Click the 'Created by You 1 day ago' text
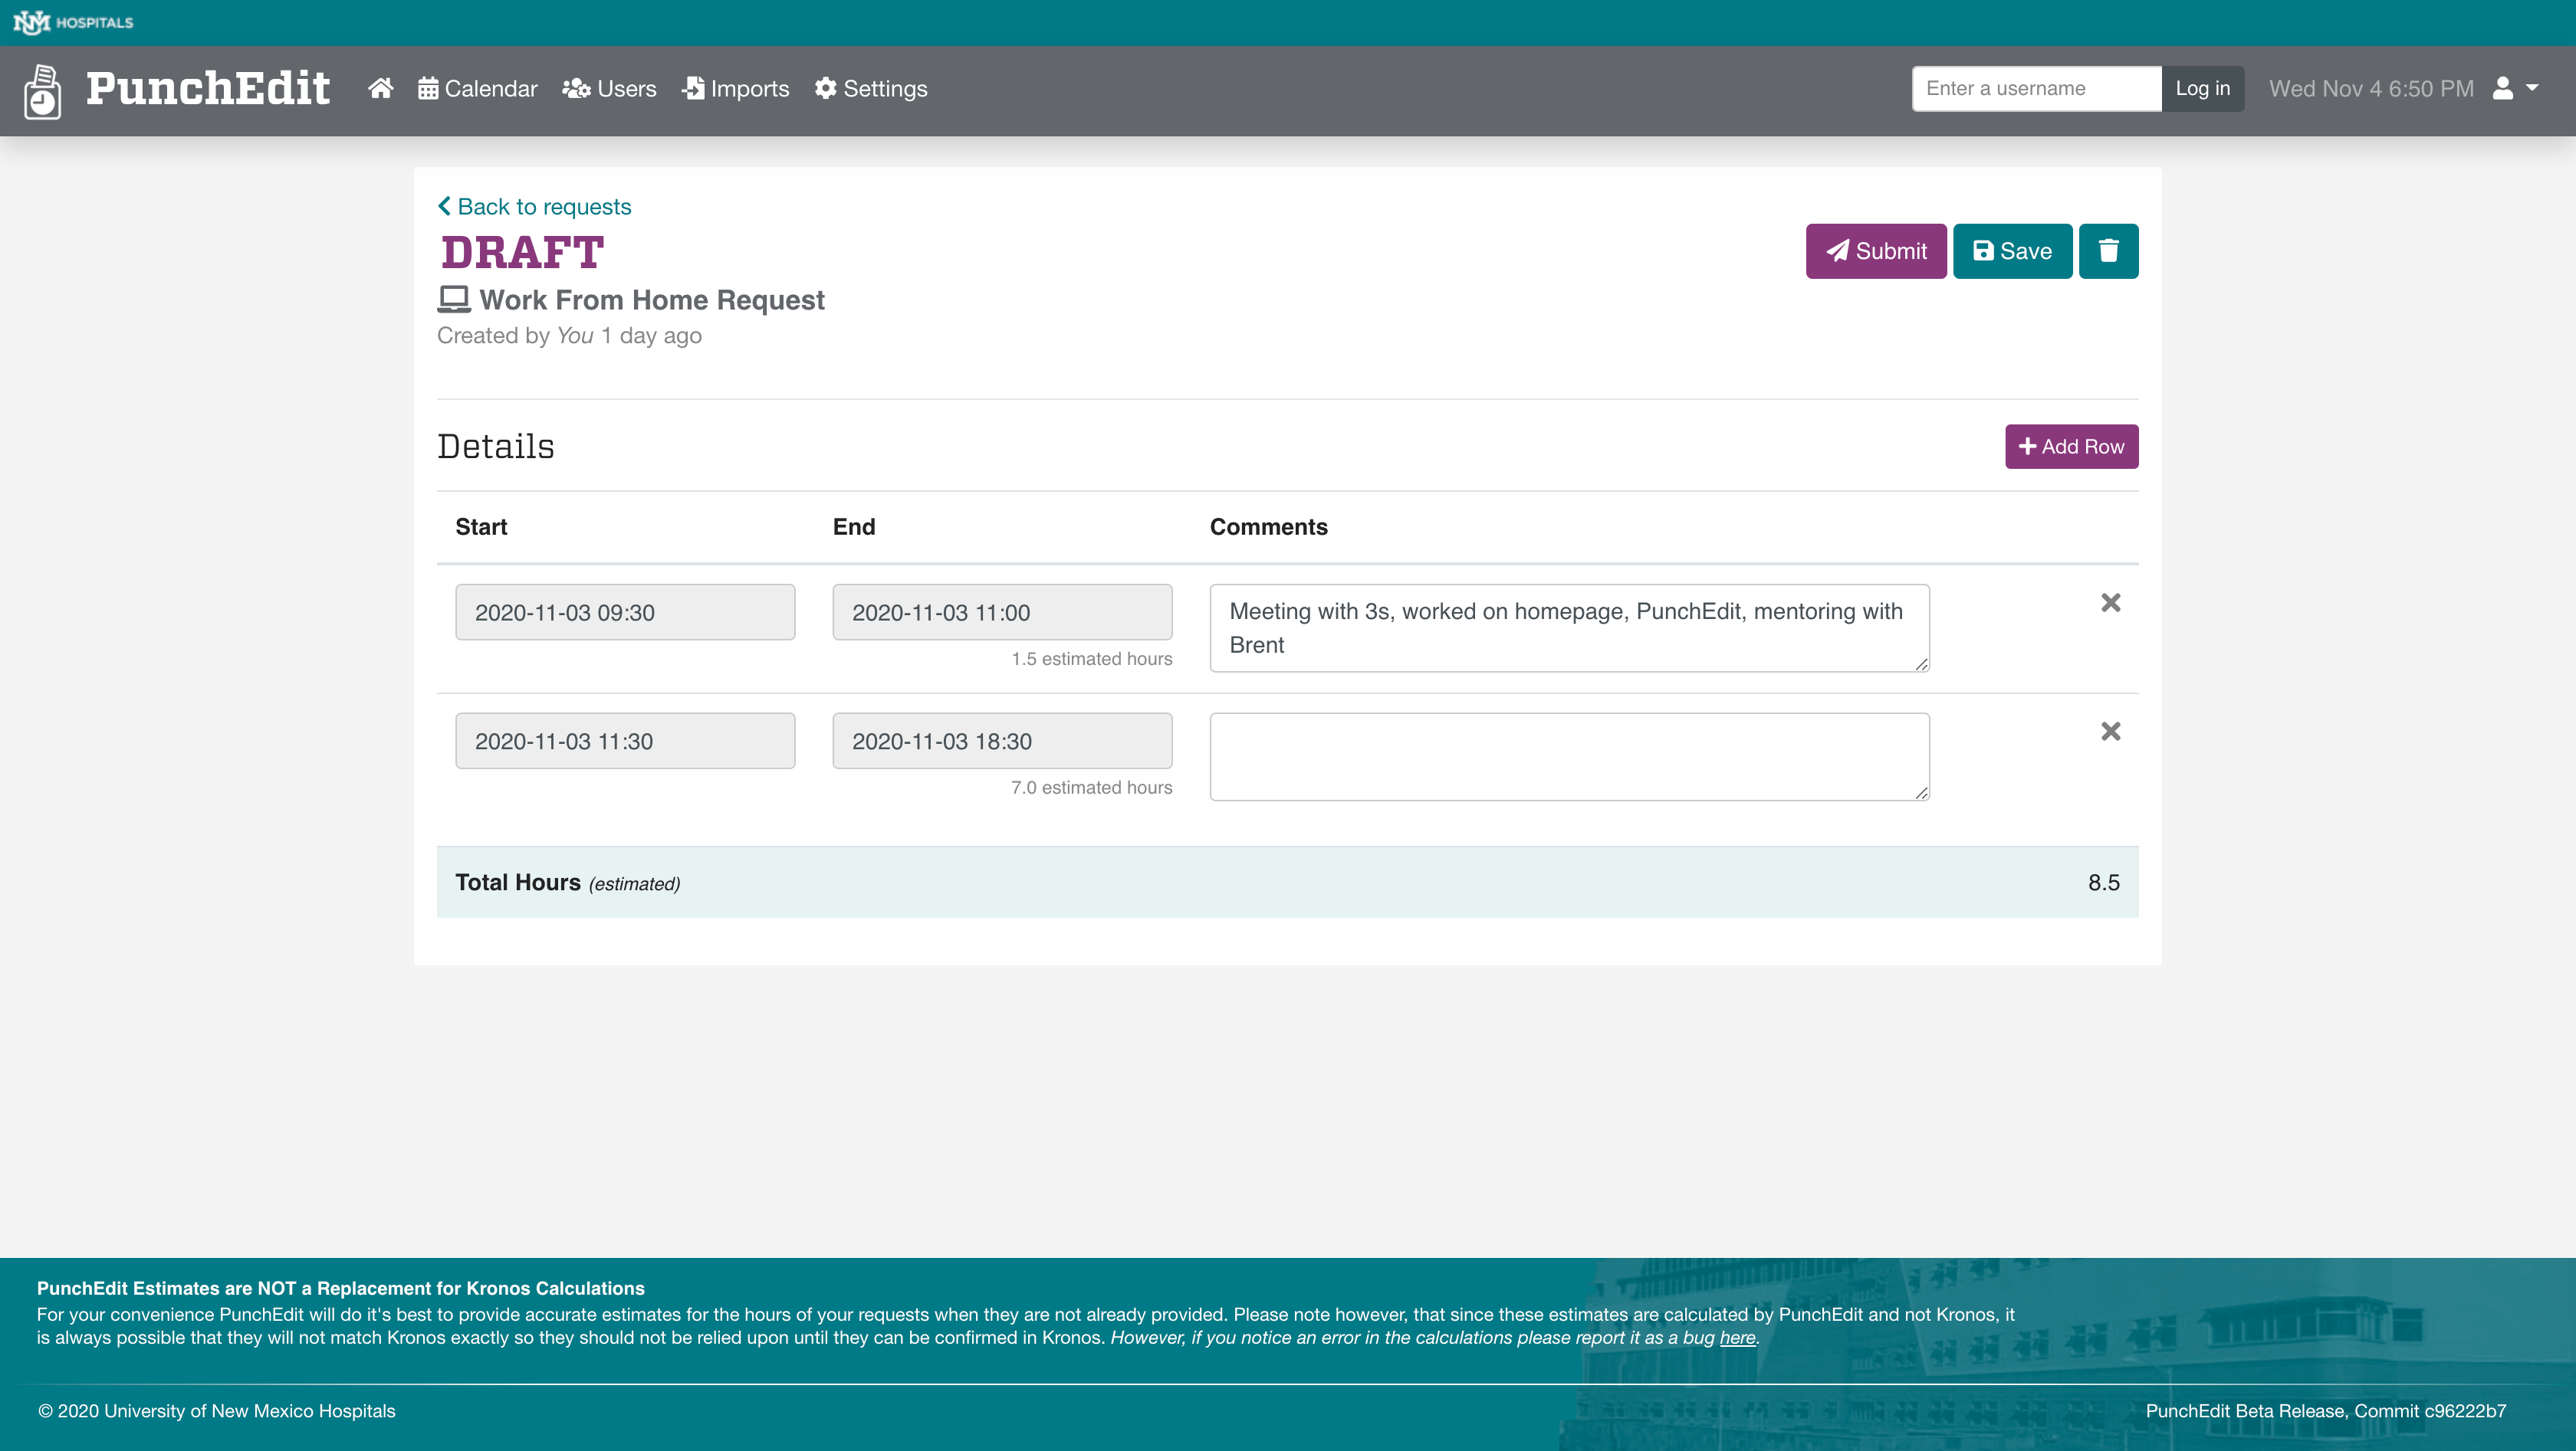The width and height of the screenshot is (2576, 1451). tap(569, 336)
